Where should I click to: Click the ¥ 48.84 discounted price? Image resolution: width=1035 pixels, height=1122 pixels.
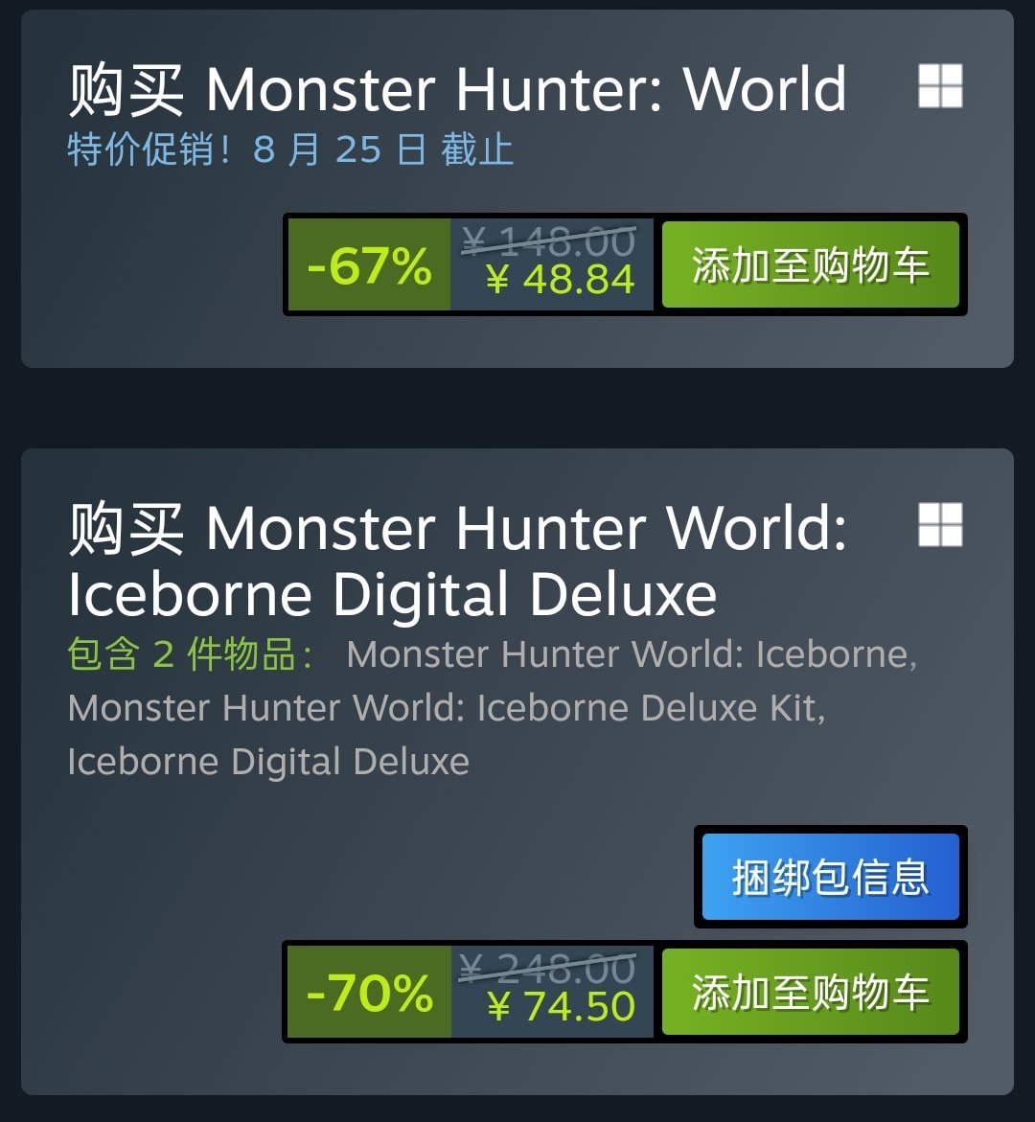click(561, 280)
